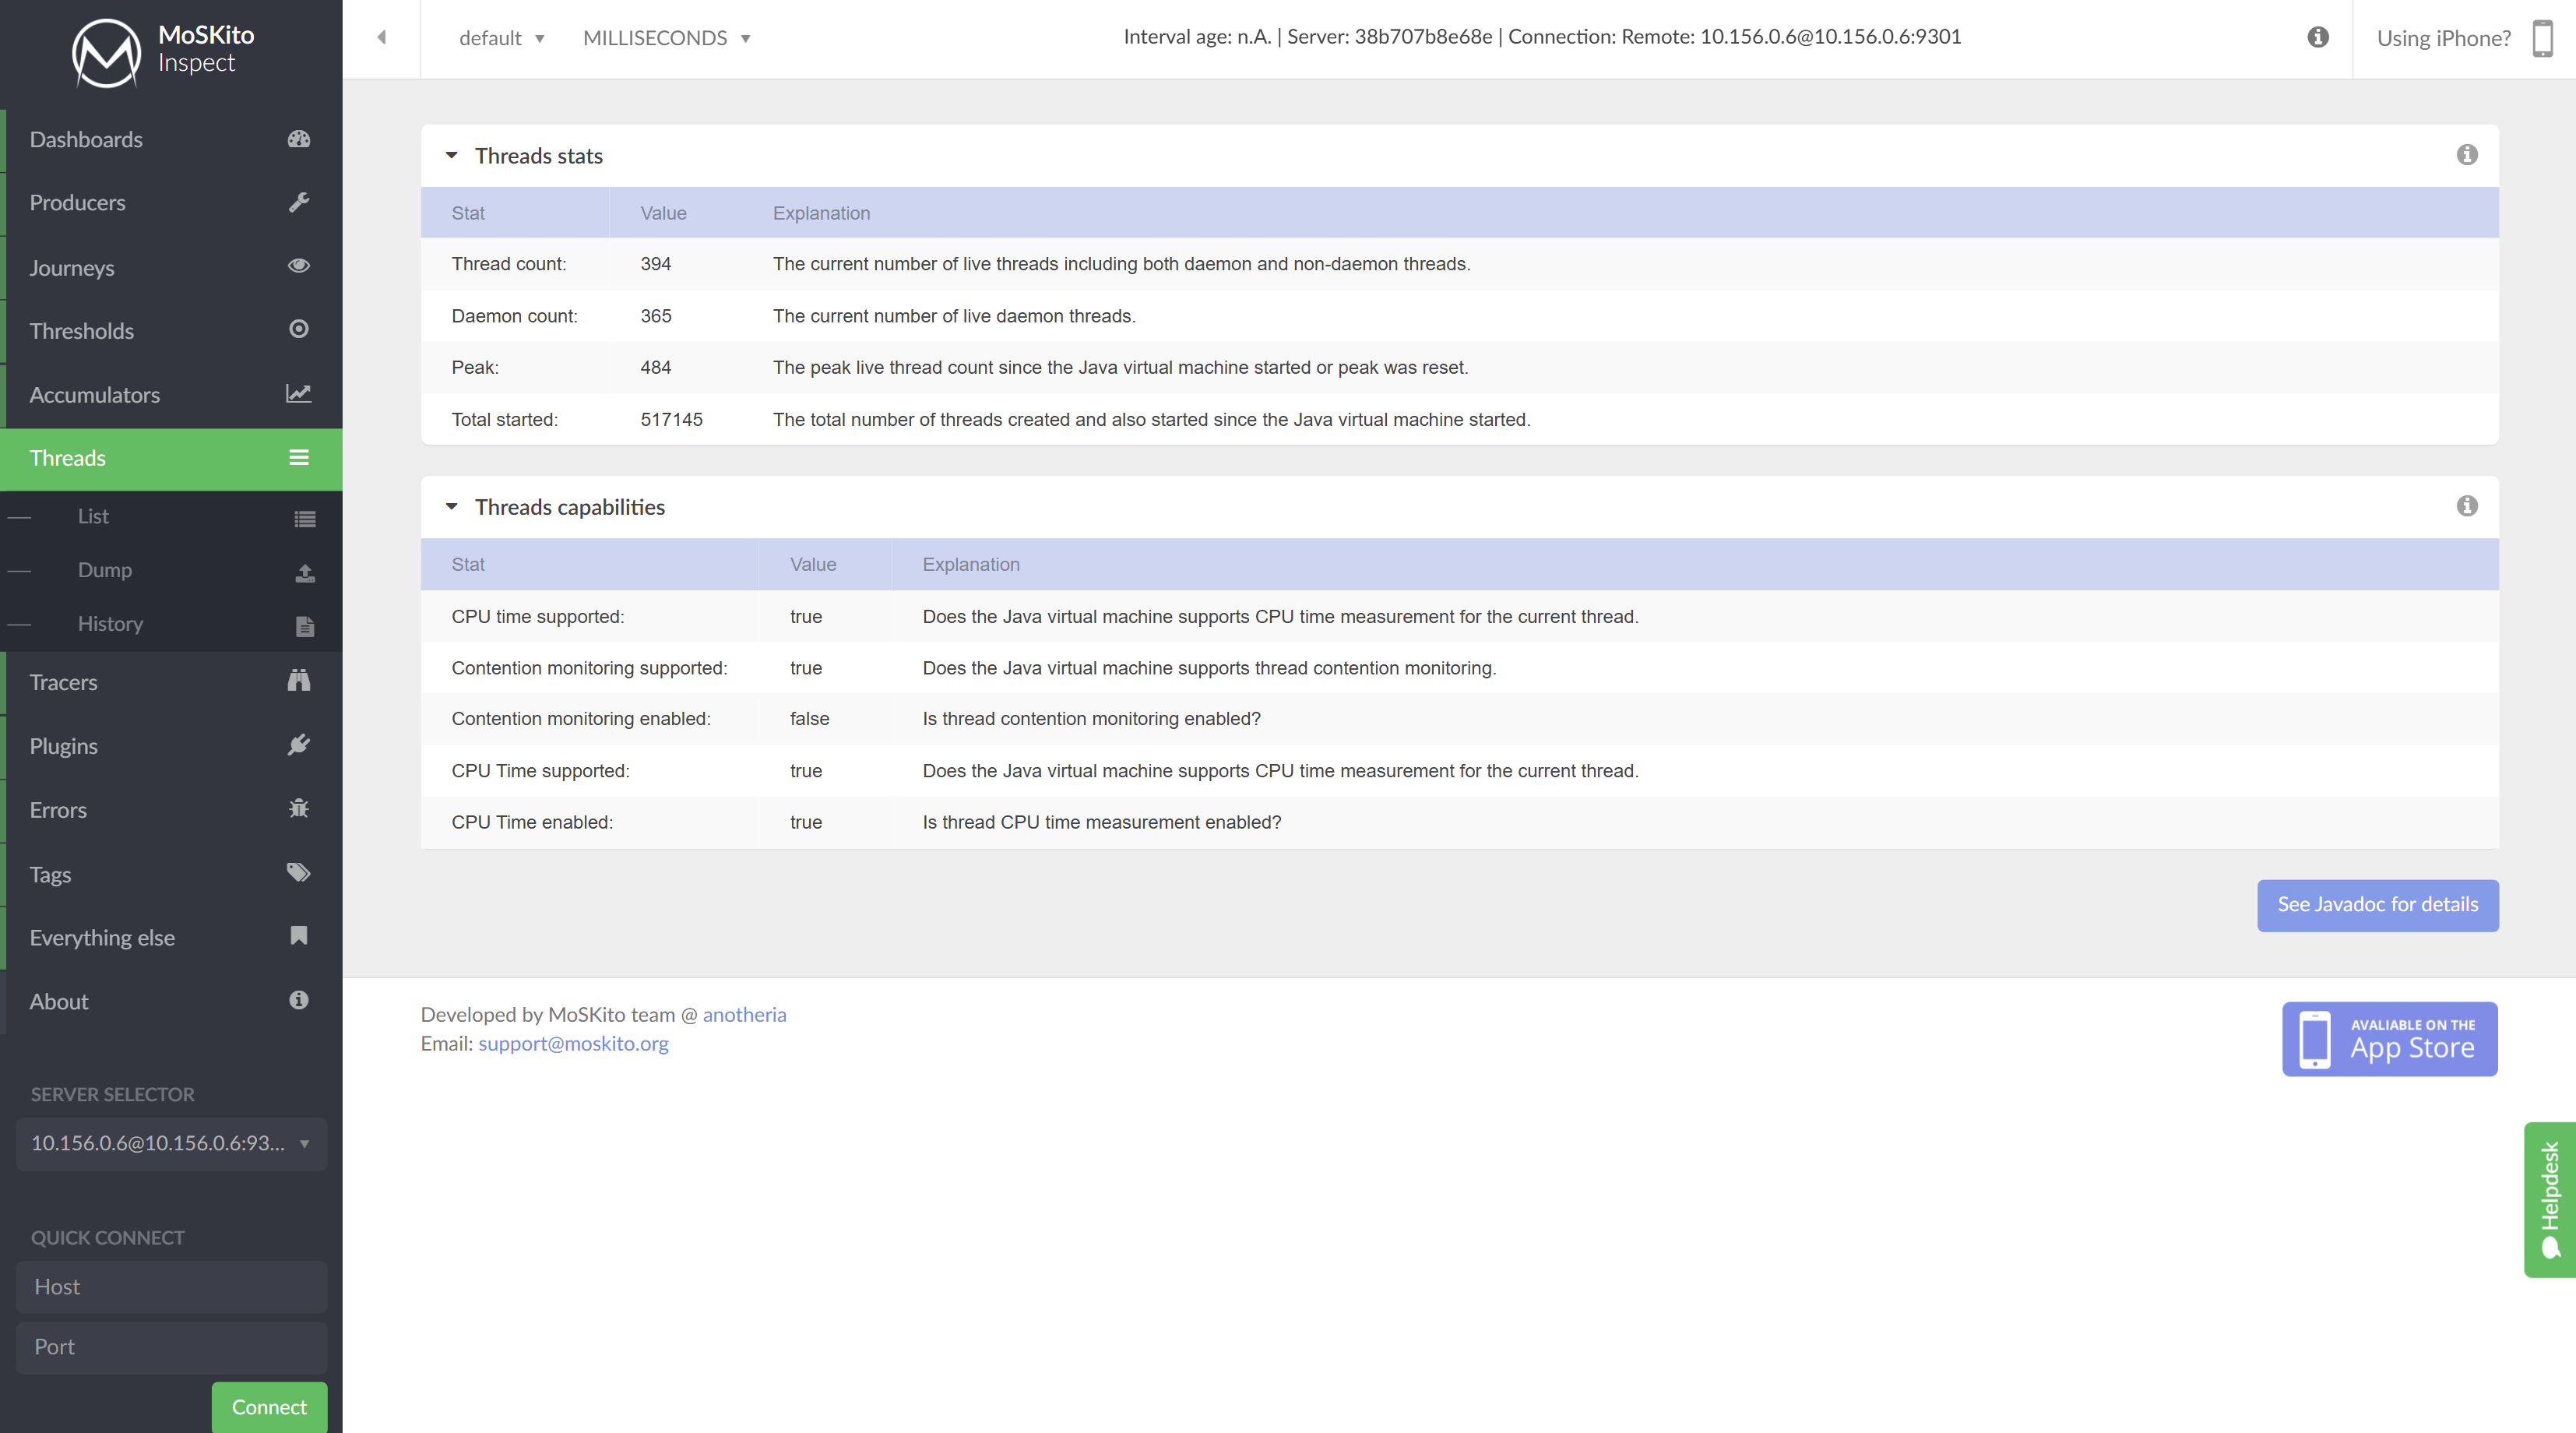
Task: Collapse the Threads capabilities section
Action: tap(451, 506)
